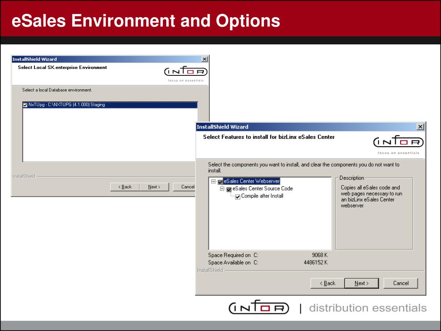The width and height of the screenshot is (441, 331).
Task: Click the feature description text in Description panel
Action: [371, 197]
